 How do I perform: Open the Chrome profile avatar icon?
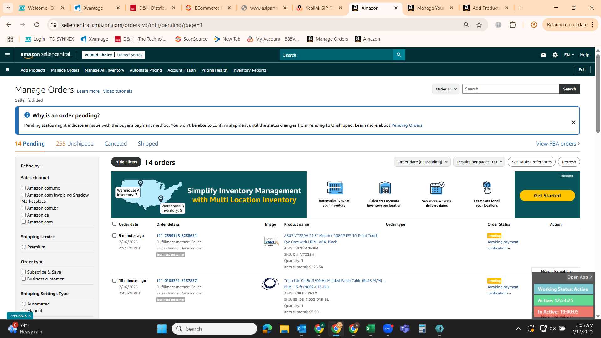pos(534,25)
